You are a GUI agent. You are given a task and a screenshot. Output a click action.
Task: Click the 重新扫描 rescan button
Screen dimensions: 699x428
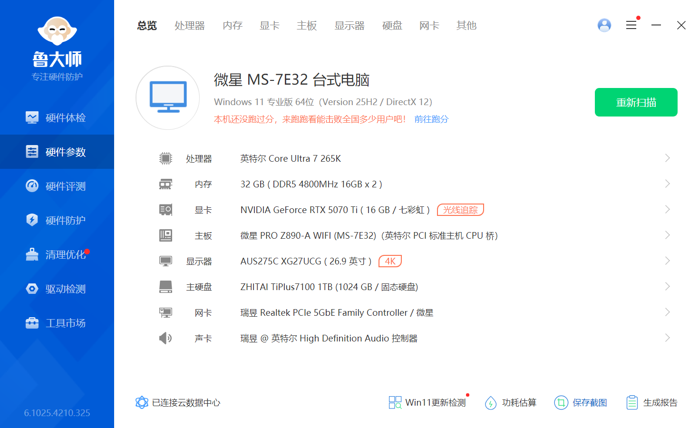click(636, 102)
